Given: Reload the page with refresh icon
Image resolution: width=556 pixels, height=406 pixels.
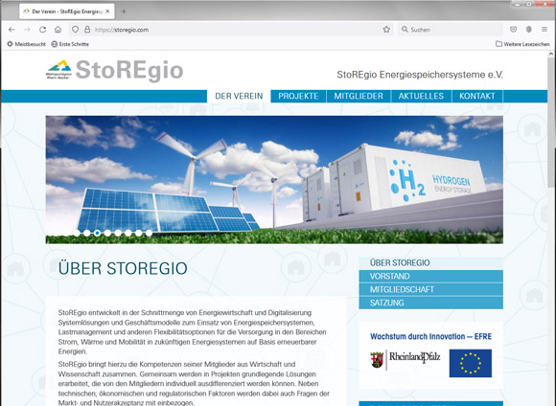Looking at the screenshot, I should tap(42, 30).
